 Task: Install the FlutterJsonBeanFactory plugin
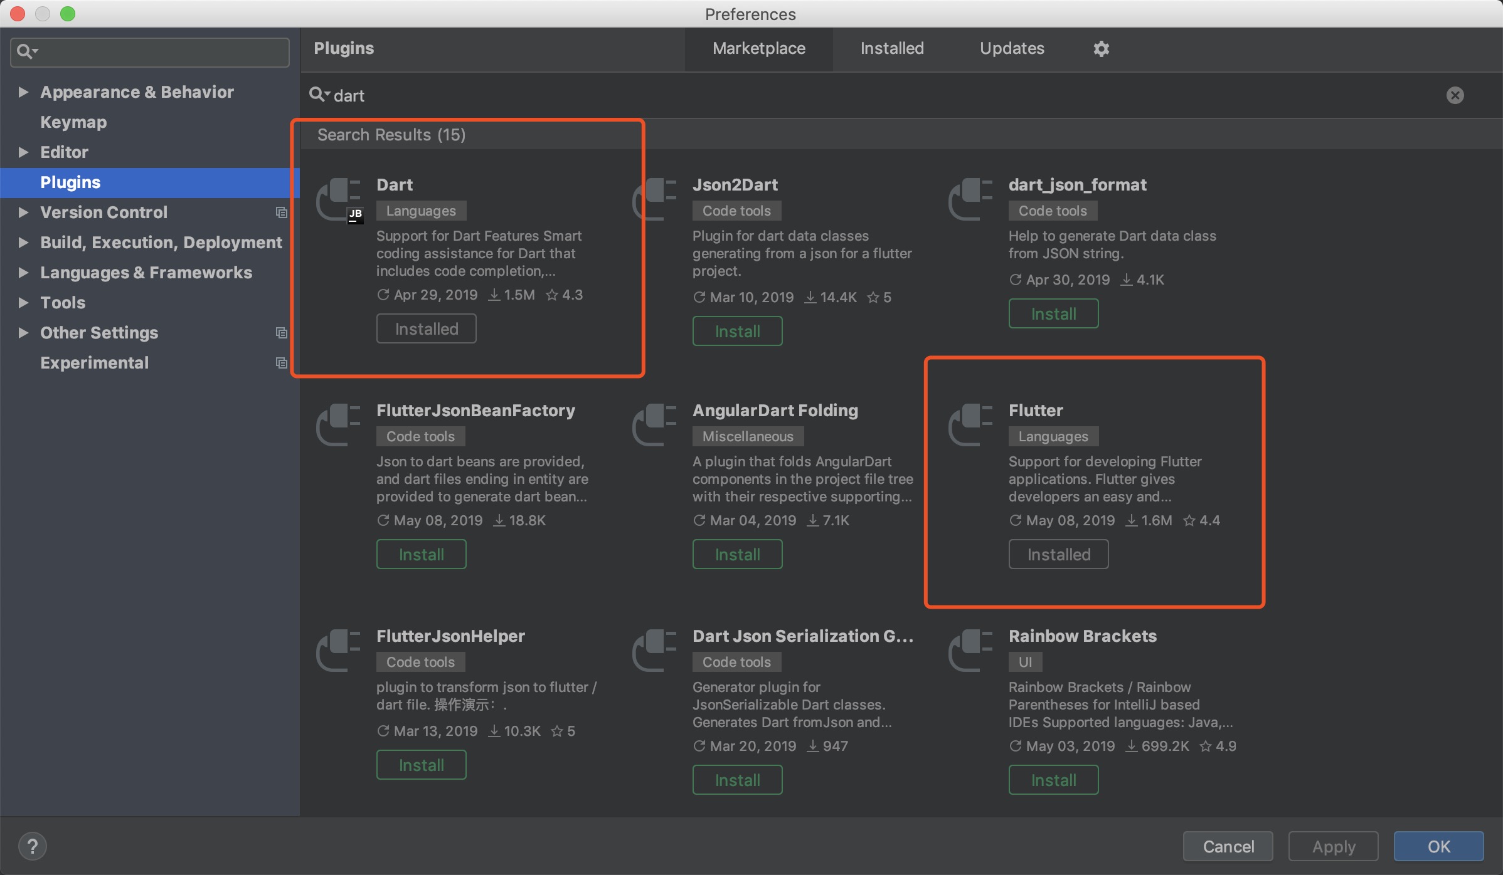pyautogui.click(x=421, y=554)
